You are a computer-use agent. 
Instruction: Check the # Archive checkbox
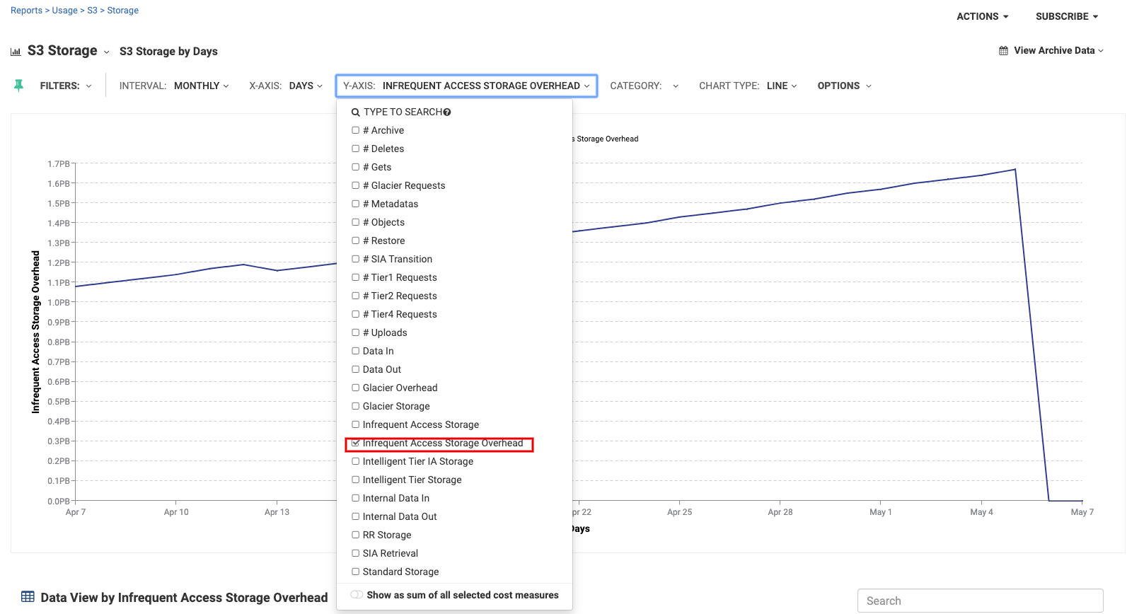pos(356,130)
